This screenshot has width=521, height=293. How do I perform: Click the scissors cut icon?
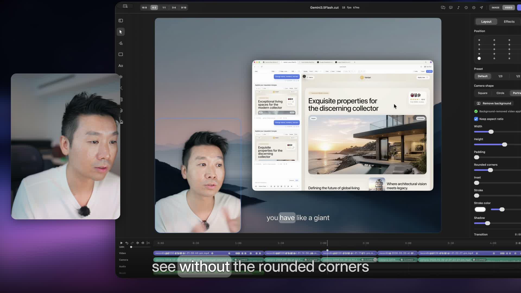(148, 243)
